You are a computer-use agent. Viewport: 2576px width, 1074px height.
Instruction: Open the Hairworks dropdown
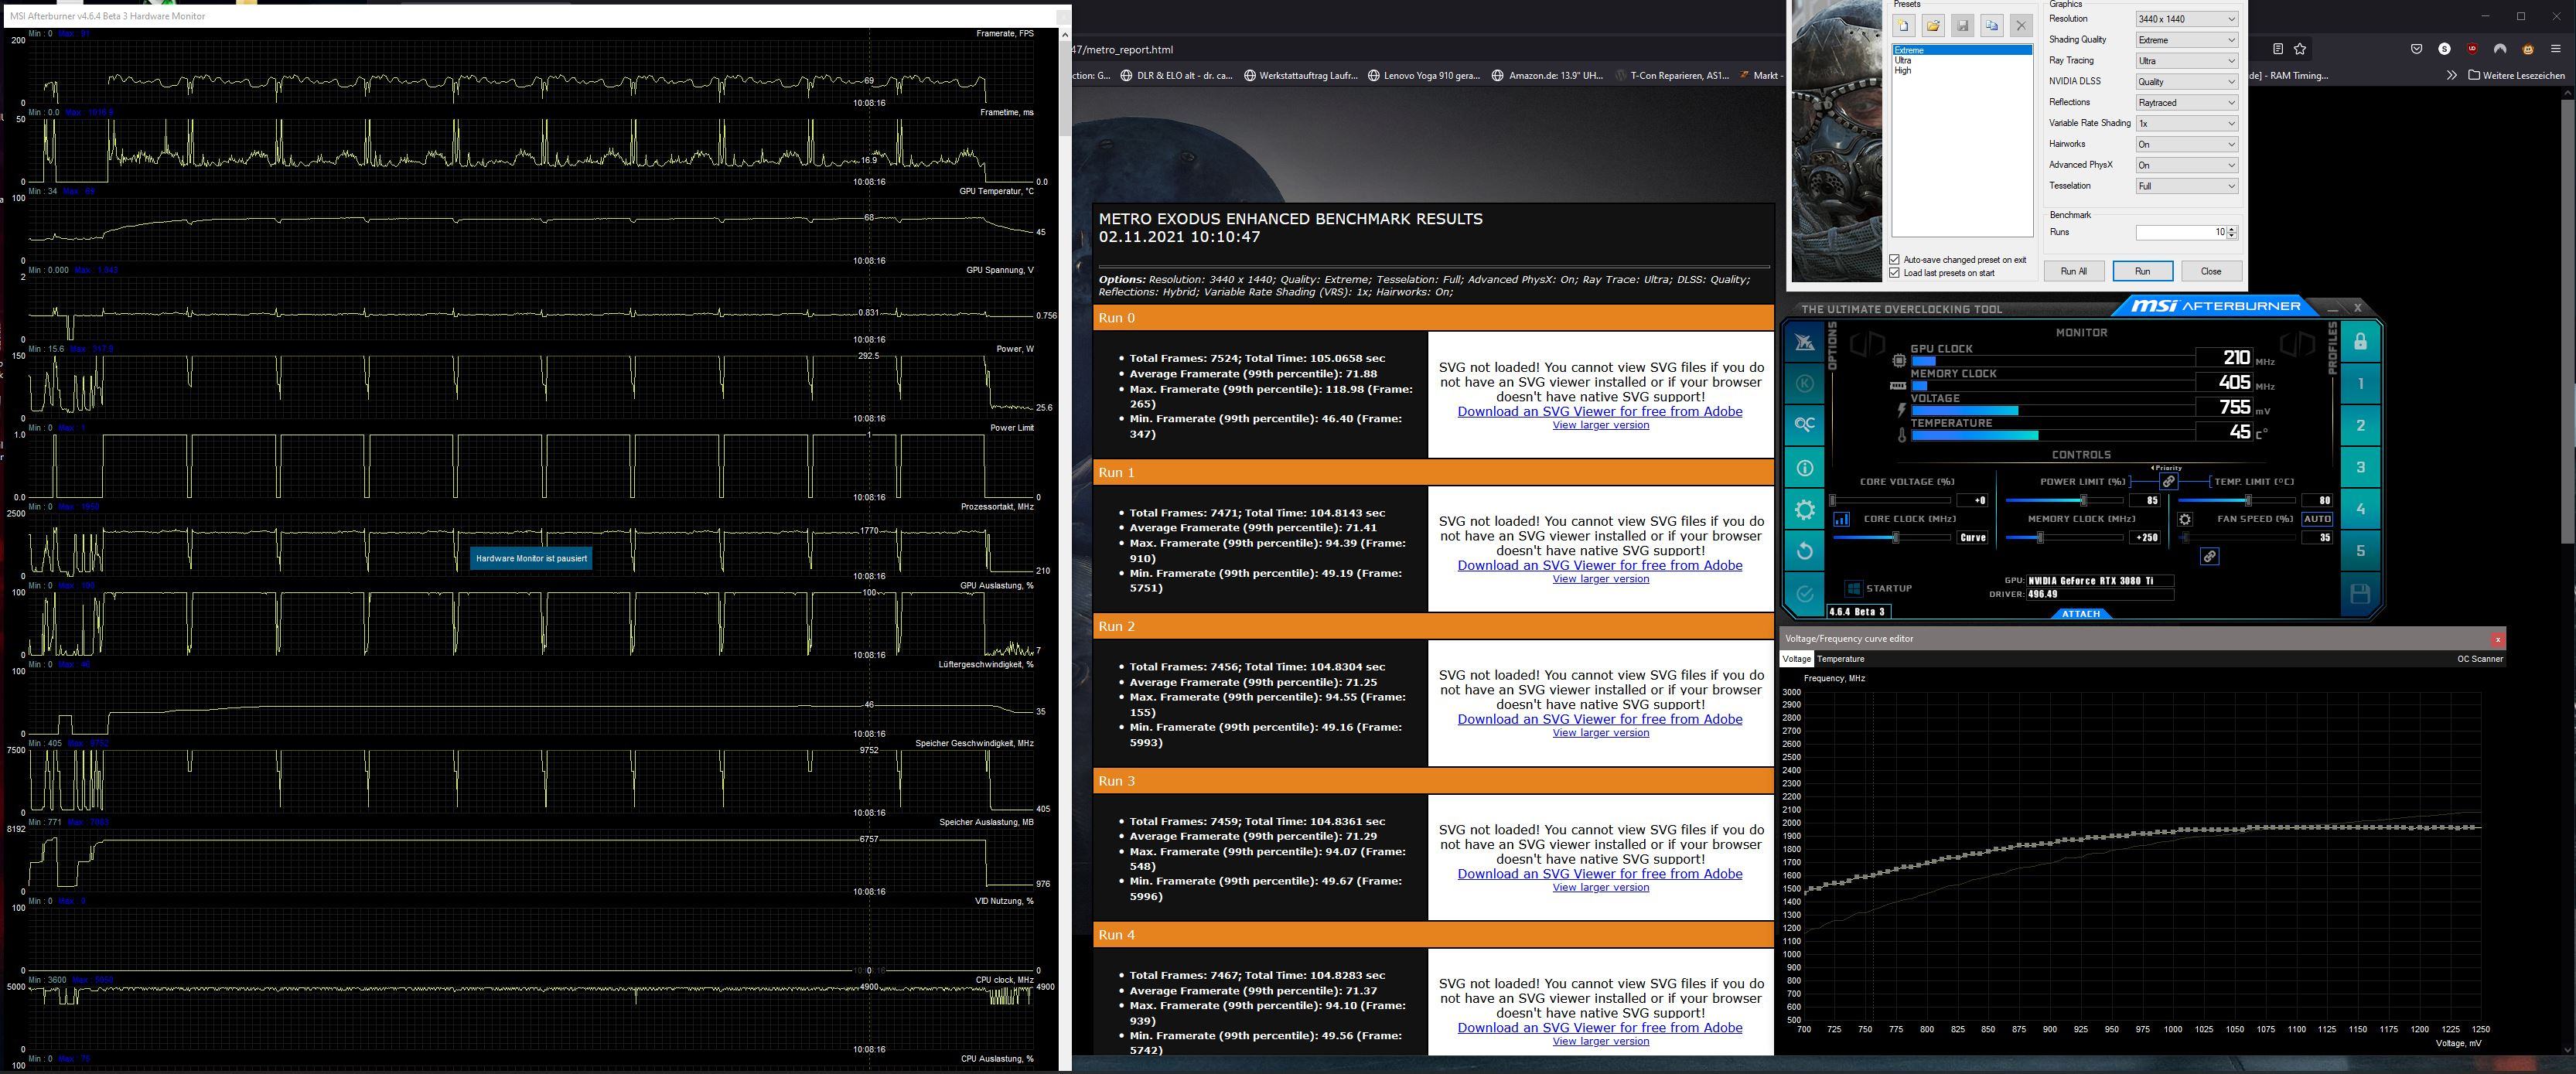coord(2186,145)
